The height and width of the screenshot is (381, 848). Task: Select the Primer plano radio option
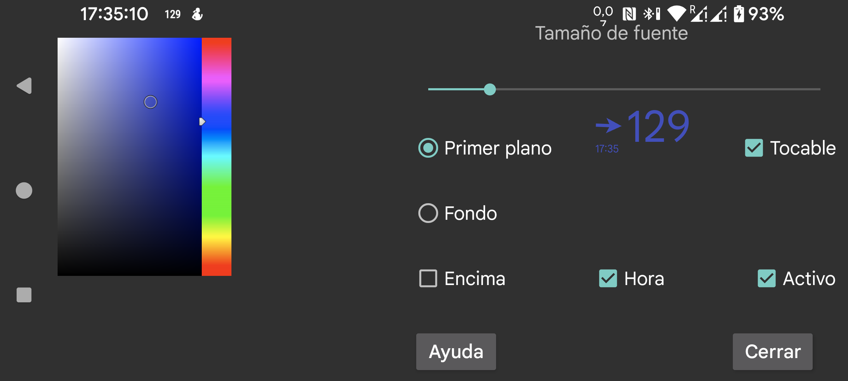coord(428,148)
